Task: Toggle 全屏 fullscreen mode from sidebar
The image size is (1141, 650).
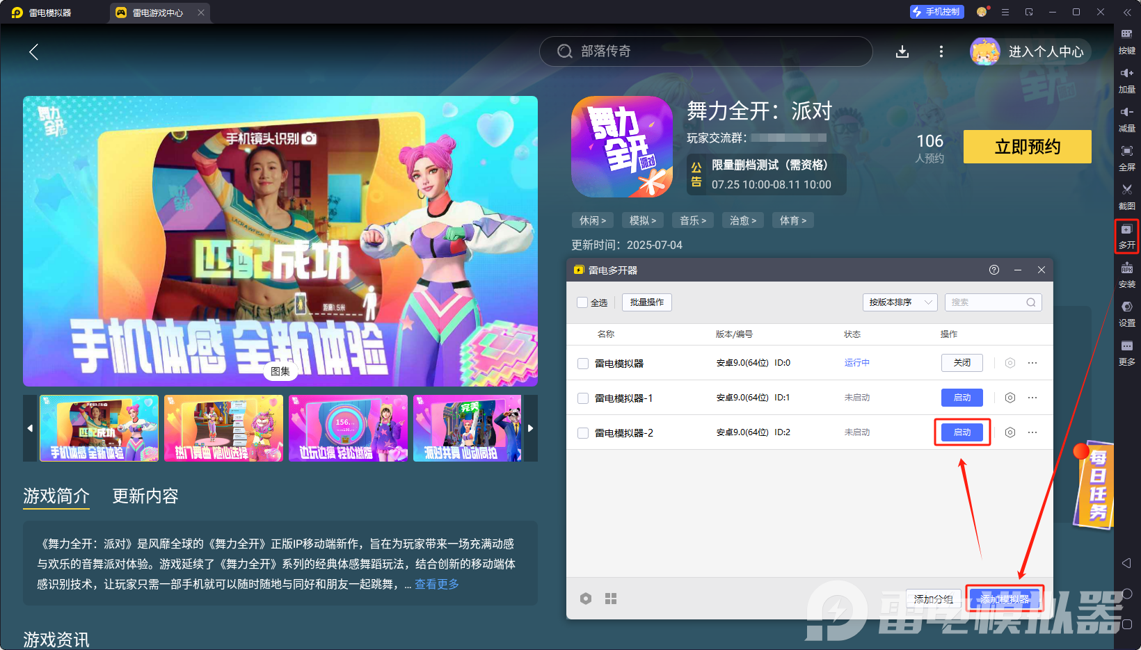Action: [x=1126, y=157]
